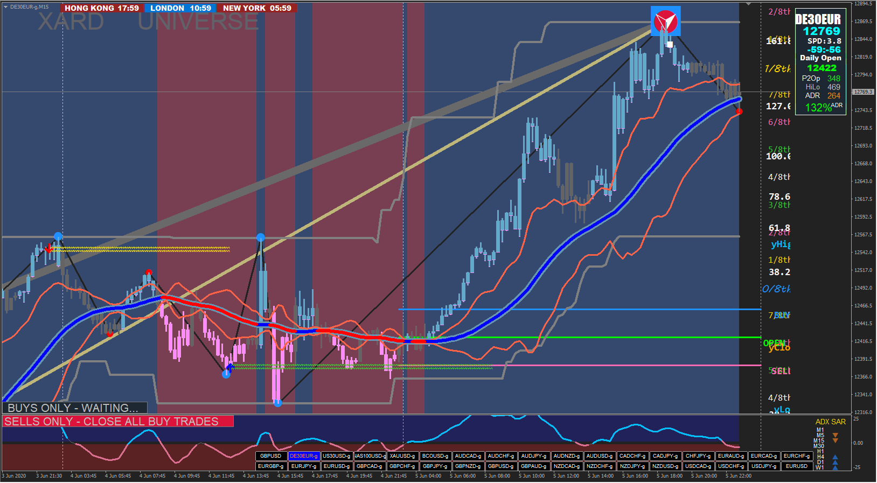Switch to the EURCAD-g pair
Image resolution: width=877 pixels, height=483 pixels.
pyautogui.click(x=764, y=456)
